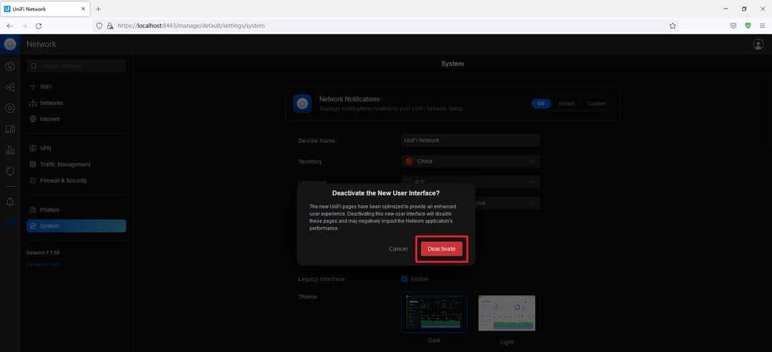The height and width of the screenshot is (352, 772).
Task: Open the Dashboard icon in the left rail
Action: (10, 66)
